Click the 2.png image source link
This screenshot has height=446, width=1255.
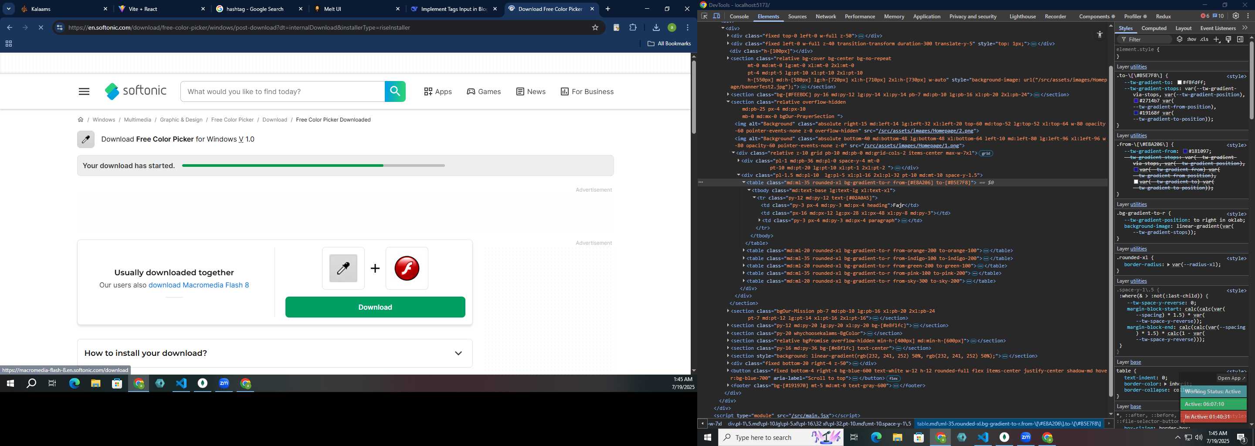point(926,131)
